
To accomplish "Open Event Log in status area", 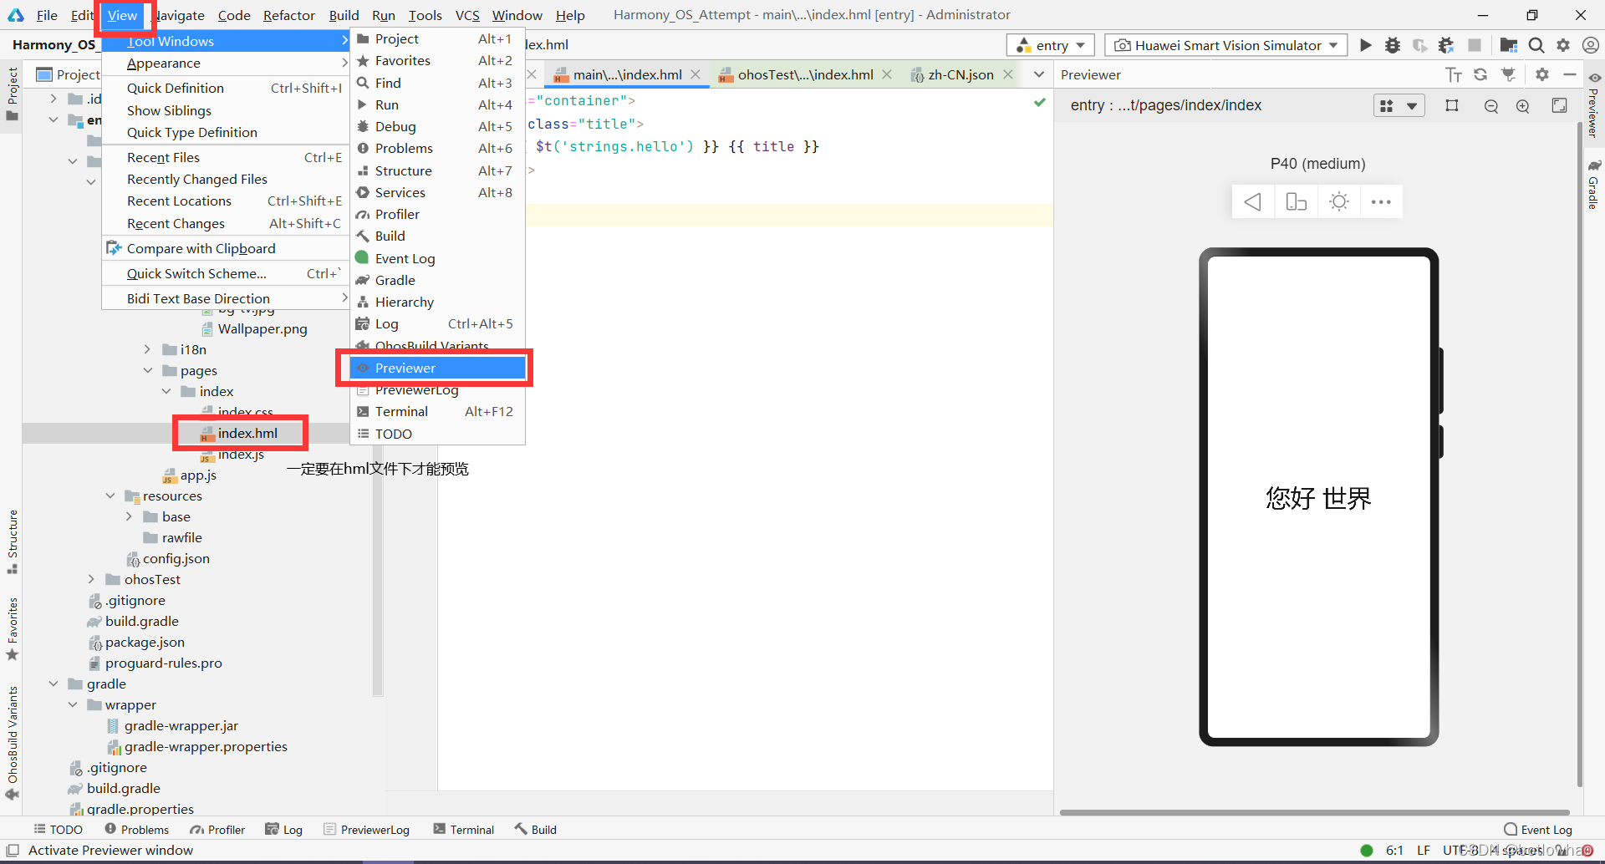I will (1538, 830).
